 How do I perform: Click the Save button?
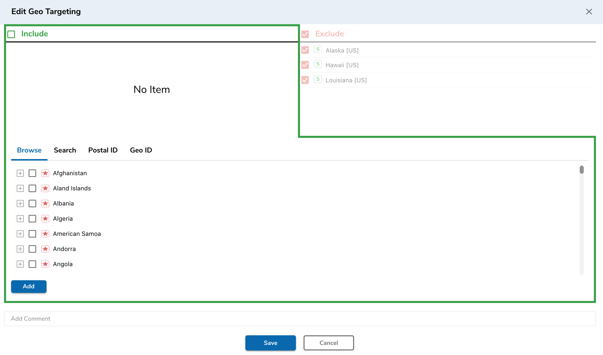coord(270,343)
